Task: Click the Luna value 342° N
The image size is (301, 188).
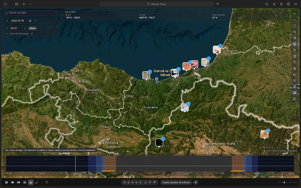Action: pyautogui.click(x=147, y=17)
